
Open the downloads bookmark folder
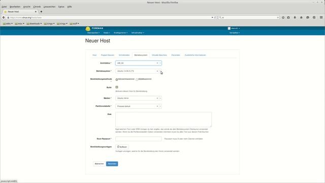[x=34, y=24]
